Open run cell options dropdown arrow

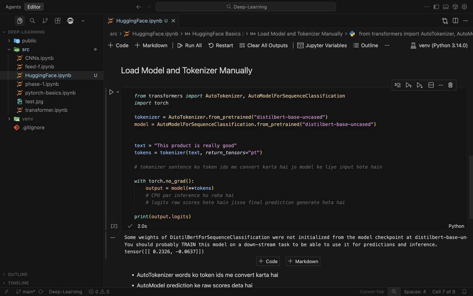tap(118, 92)
